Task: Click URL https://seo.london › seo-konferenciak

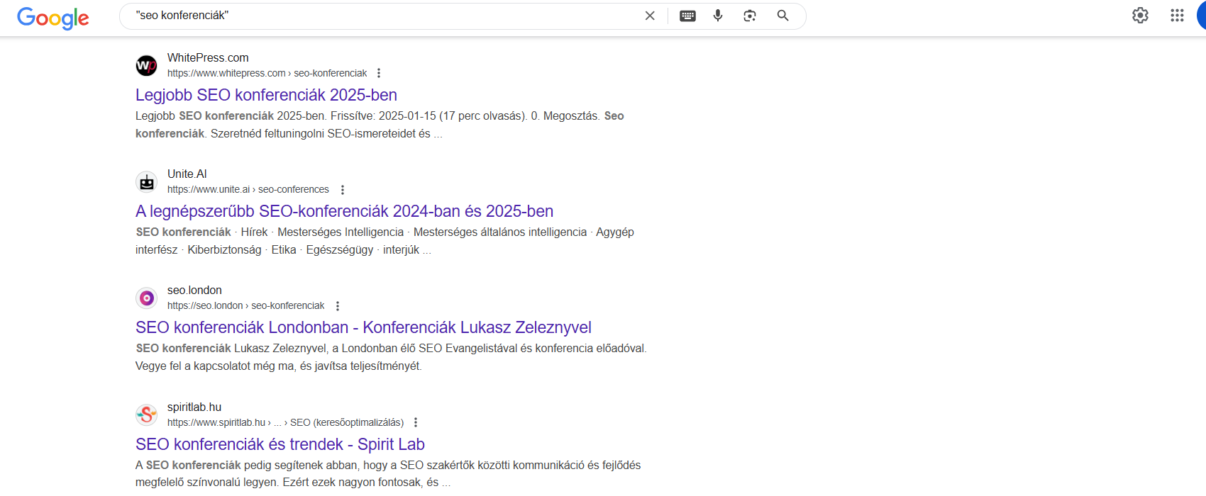Action: point(245,305)
